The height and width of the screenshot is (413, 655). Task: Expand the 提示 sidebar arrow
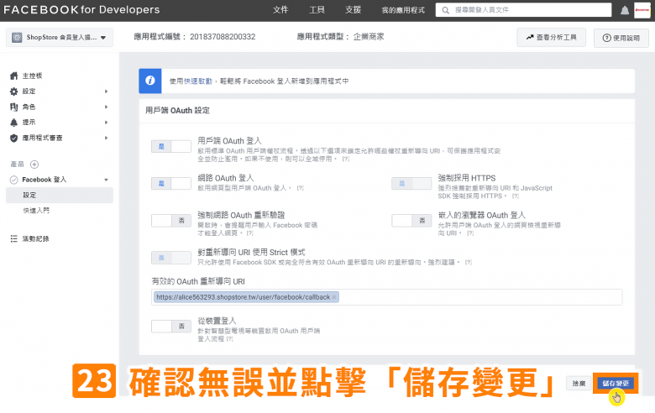pyautogui.click(x=106, y=123)
